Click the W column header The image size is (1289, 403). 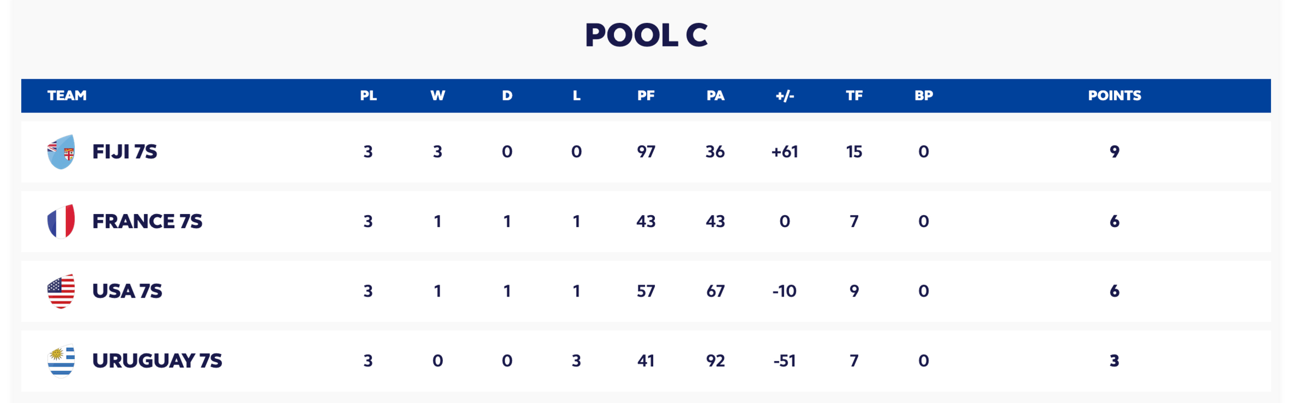coord(437,96)
